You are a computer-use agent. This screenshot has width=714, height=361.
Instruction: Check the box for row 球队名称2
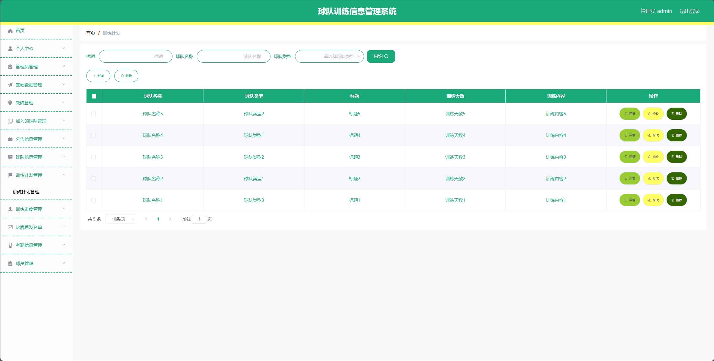coord(94,179)
